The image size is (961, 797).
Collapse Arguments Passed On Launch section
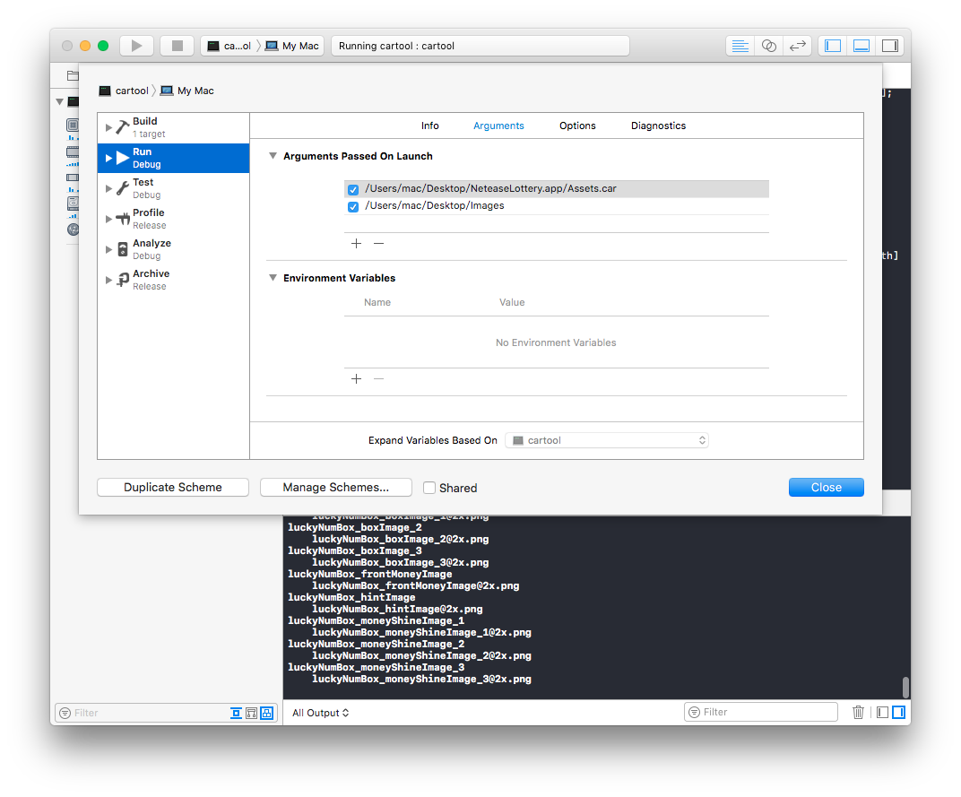tap(273, 156)
